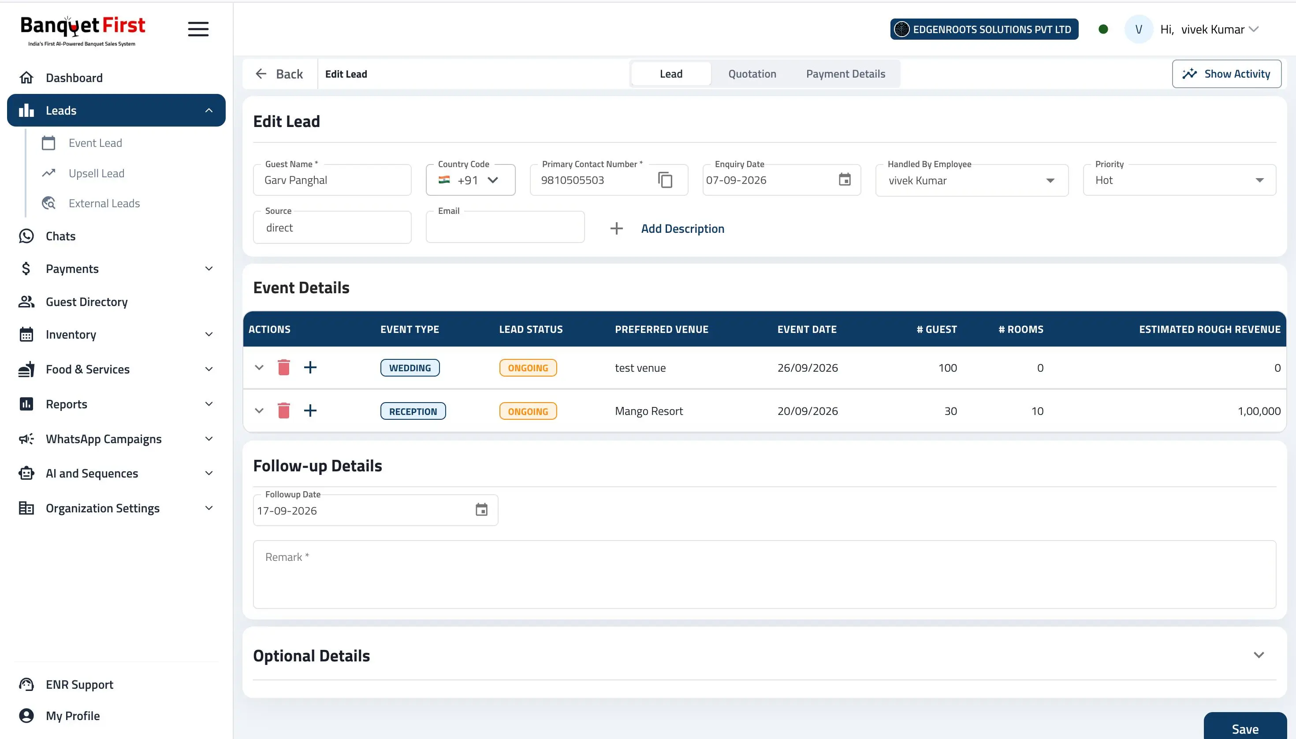Expand Organization Settings menu
The image size is (1296, 739).
pos(209,508)
